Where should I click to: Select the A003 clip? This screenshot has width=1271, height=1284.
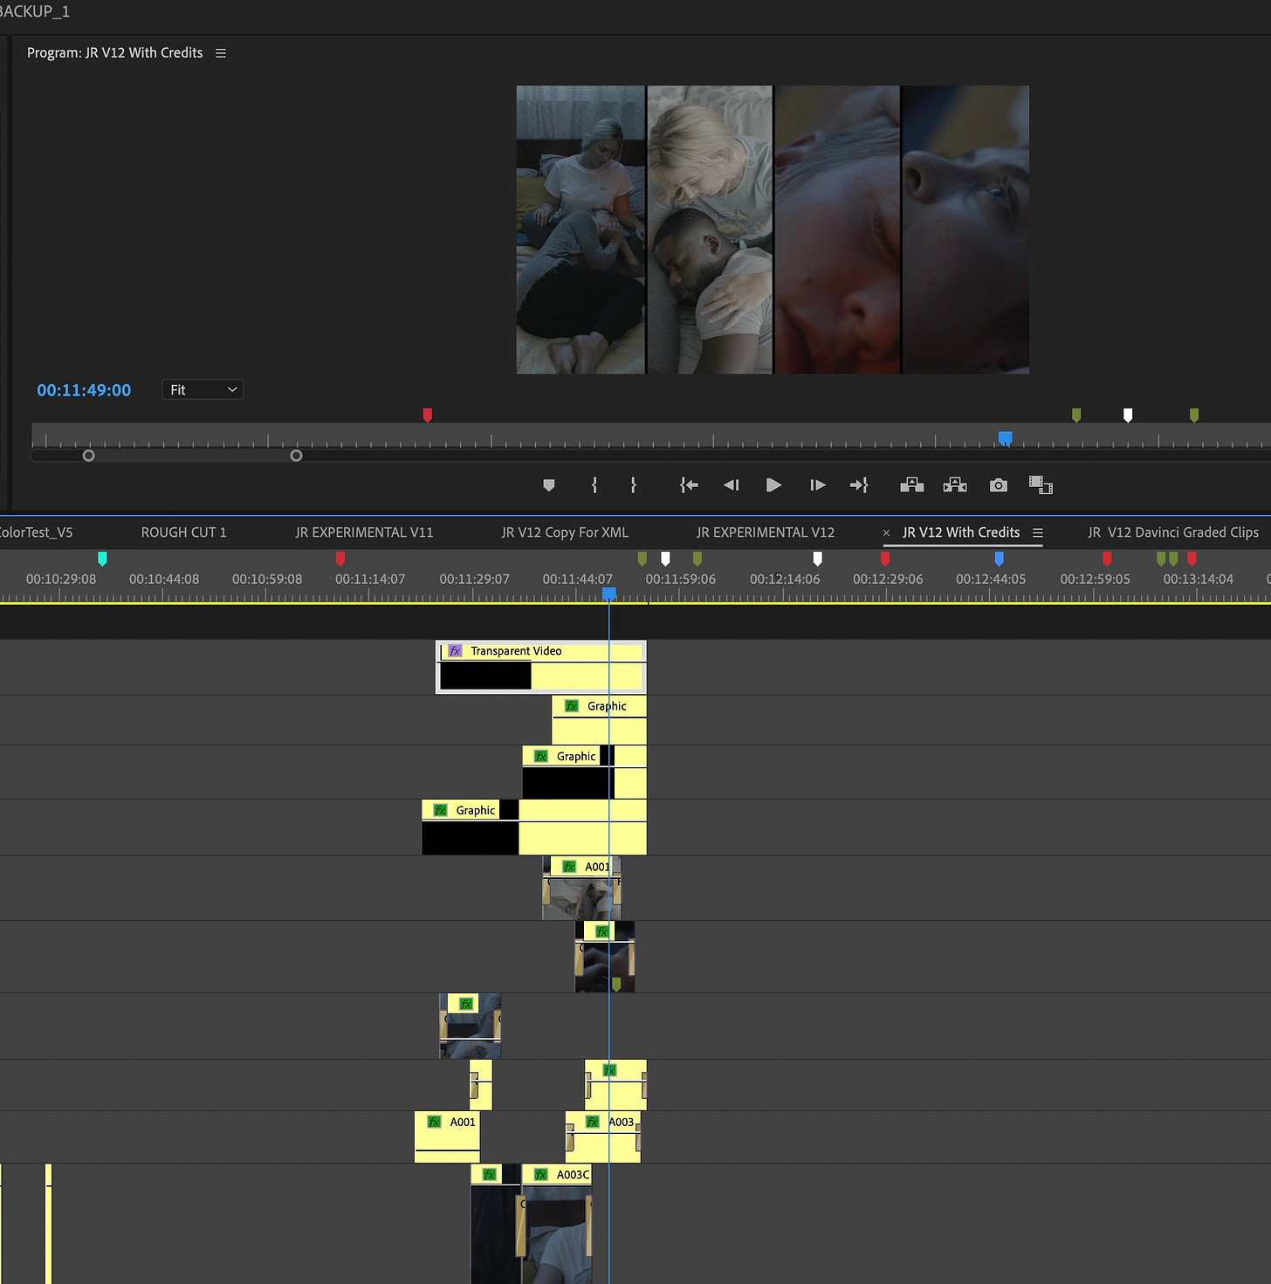(x=603, y=1136)
